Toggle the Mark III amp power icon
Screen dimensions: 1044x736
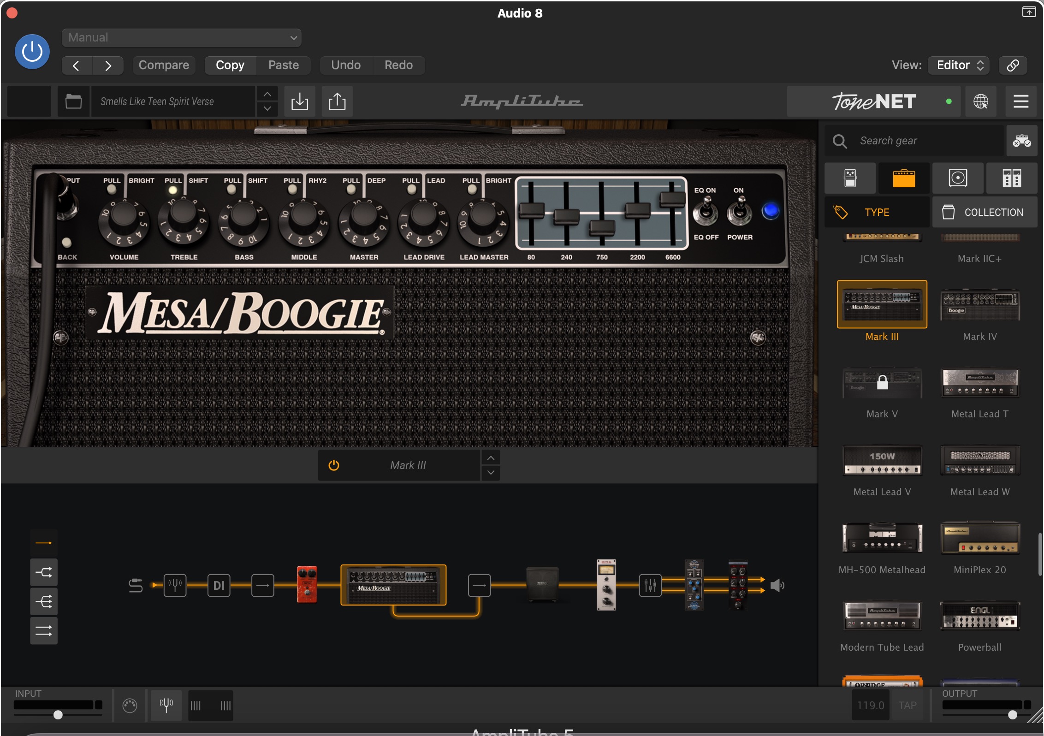coord(334,465)
